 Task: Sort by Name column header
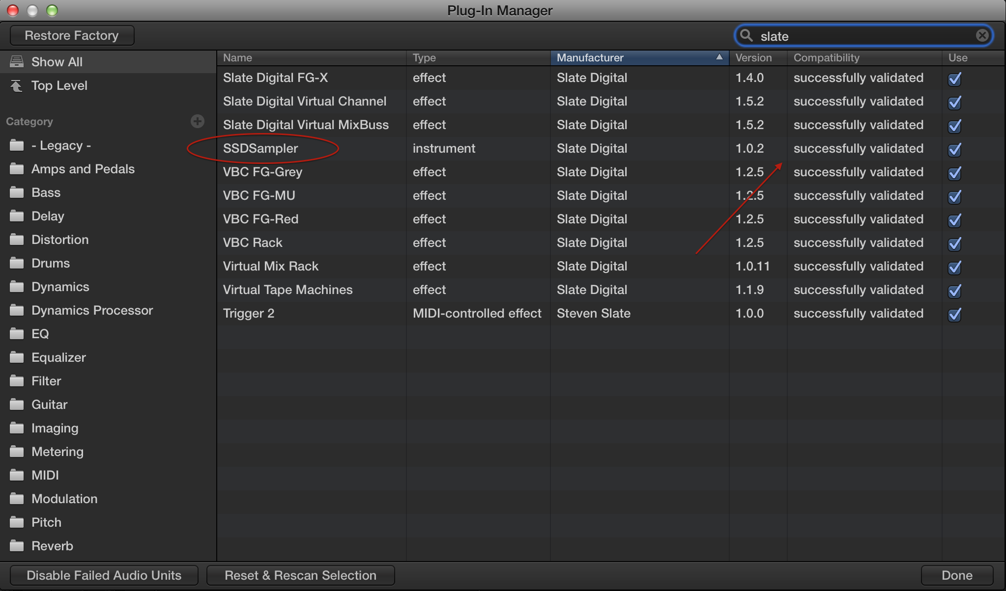(x=312, y=57)
